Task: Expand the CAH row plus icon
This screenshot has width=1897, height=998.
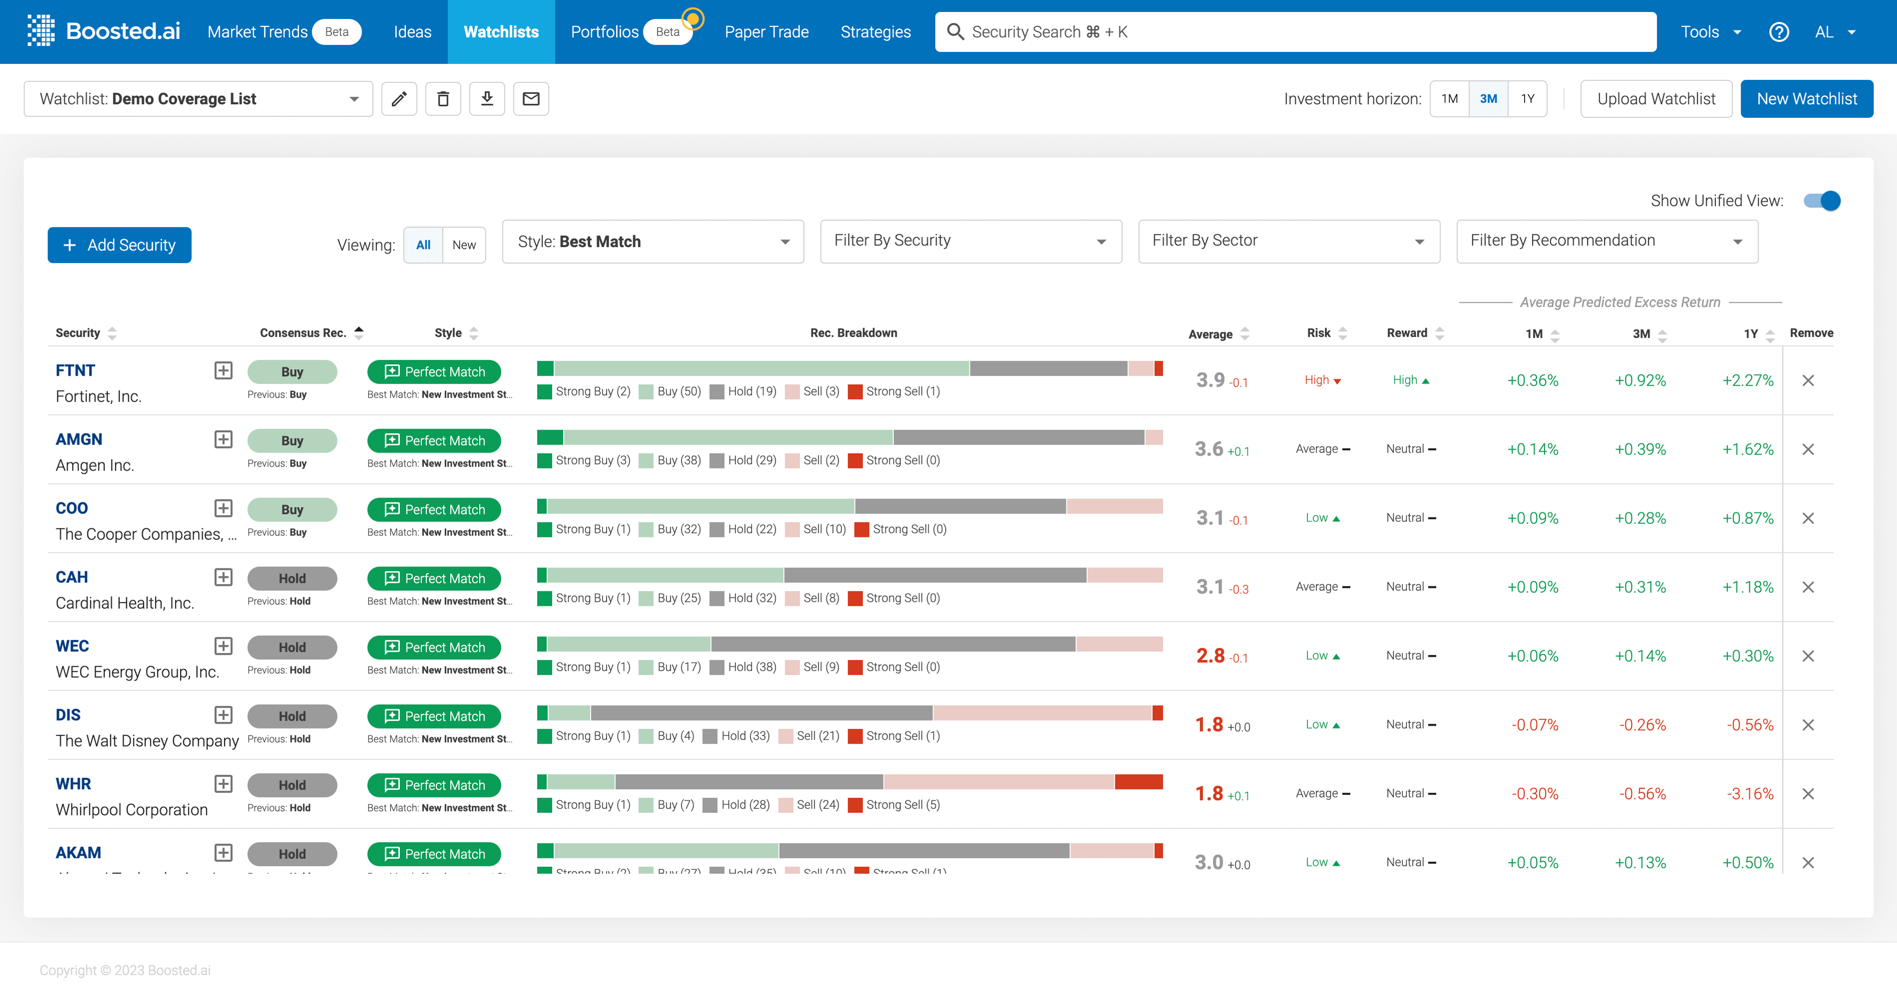Action: (223, 577)
